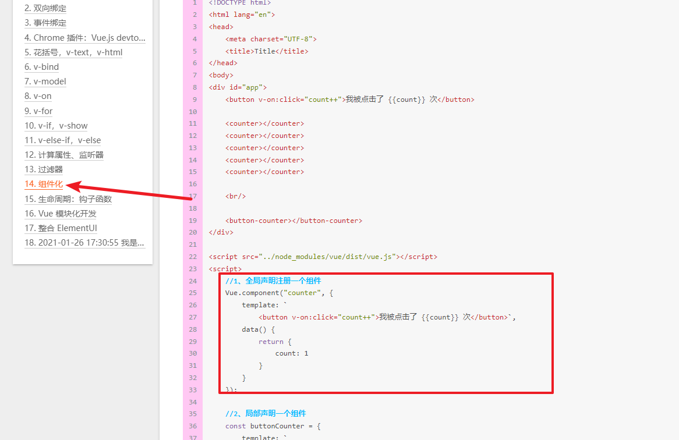This screenshot has height=440, width=679.
Task: Click code line '<div id="app">'
Action: 238,87
